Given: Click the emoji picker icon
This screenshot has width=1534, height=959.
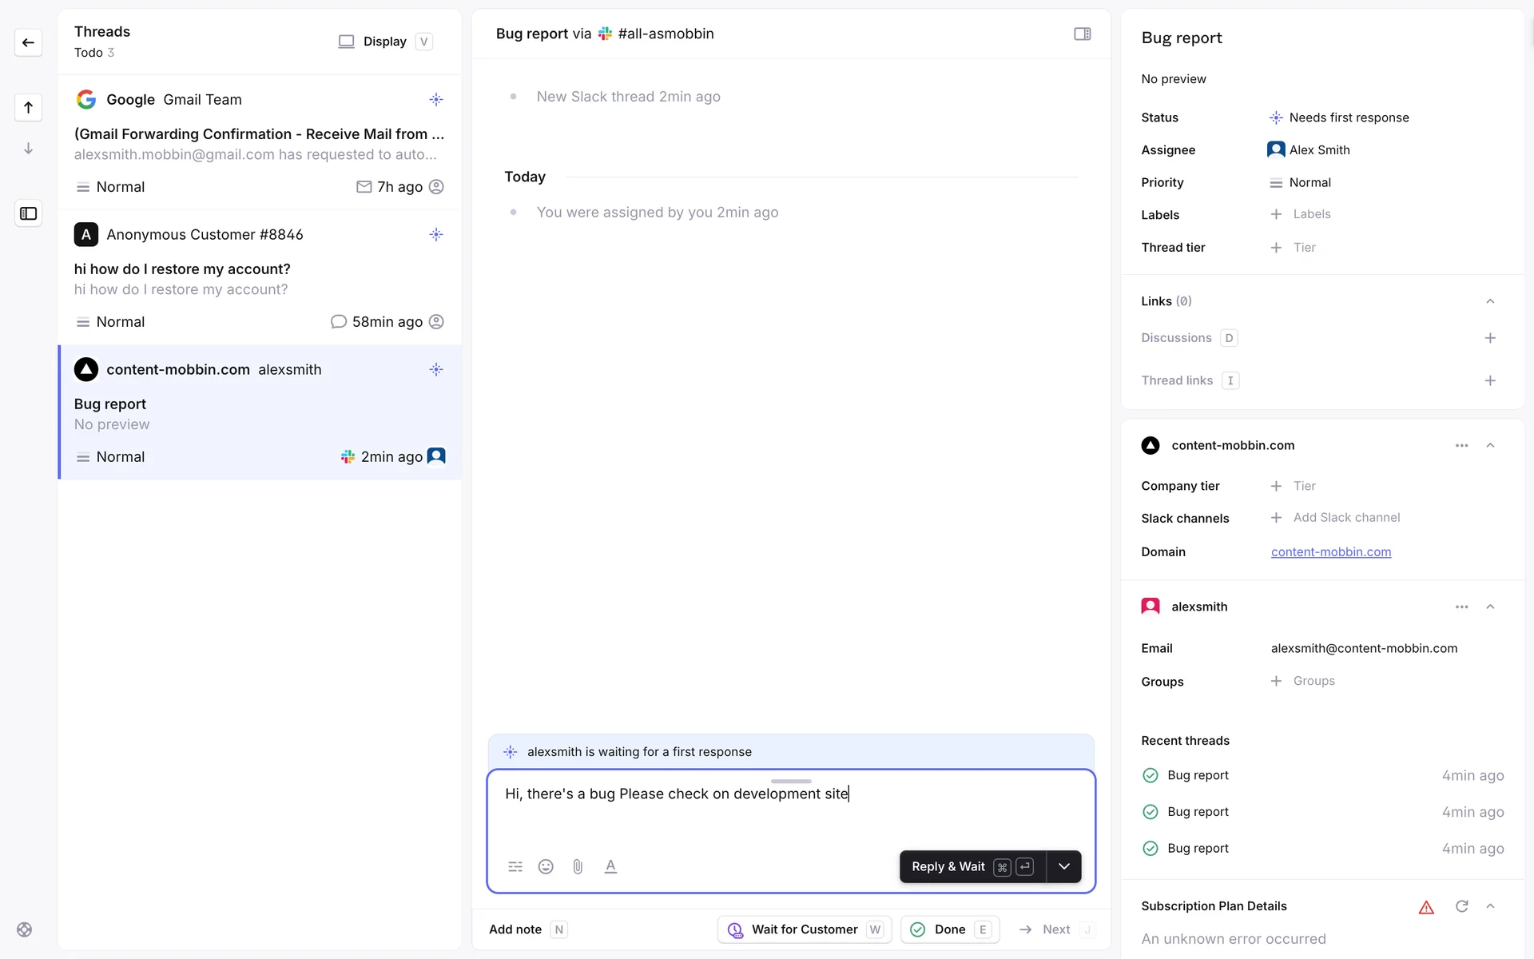Looking at the screenshot, I should pyautogui.click(x=546, y=866).
